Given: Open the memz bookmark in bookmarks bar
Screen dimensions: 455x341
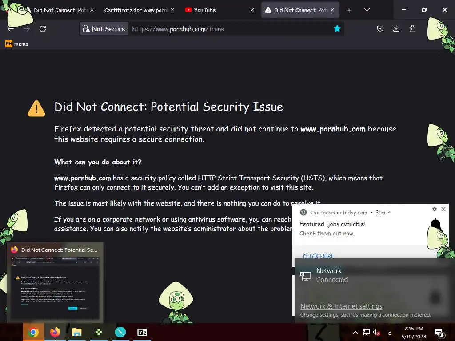Looking at the screenshot, I should click(17, 44).
